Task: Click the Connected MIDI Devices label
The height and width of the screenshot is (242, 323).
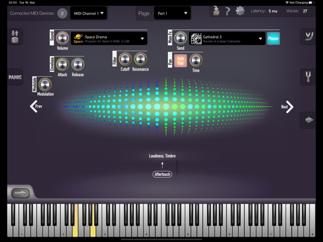Action: coord(32,13)
